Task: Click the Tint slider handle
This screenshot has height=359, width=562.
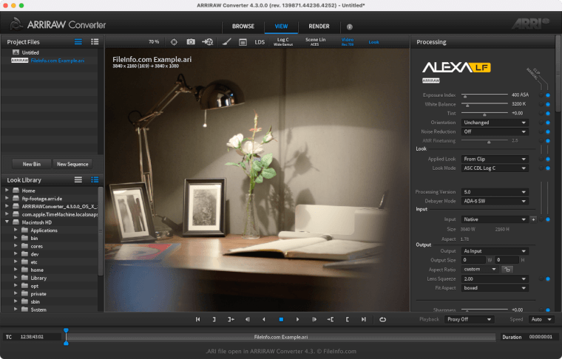Action: pyautogui.click(x=484, y=114)
